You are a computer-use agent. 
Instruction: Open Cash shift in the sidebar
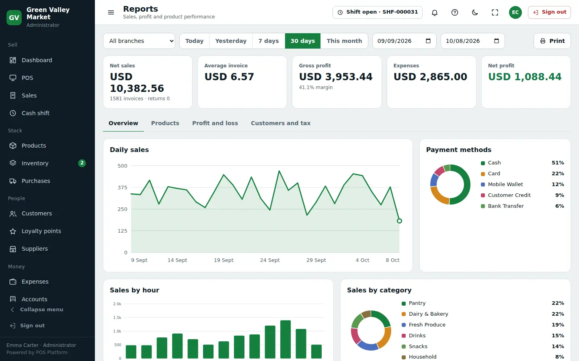47,113
